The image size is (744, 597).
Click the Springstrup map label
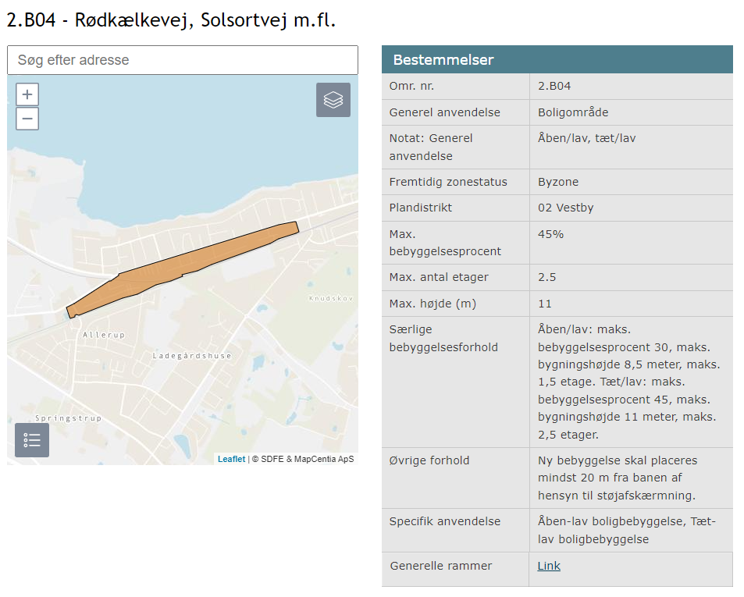[x=69, y=418]
